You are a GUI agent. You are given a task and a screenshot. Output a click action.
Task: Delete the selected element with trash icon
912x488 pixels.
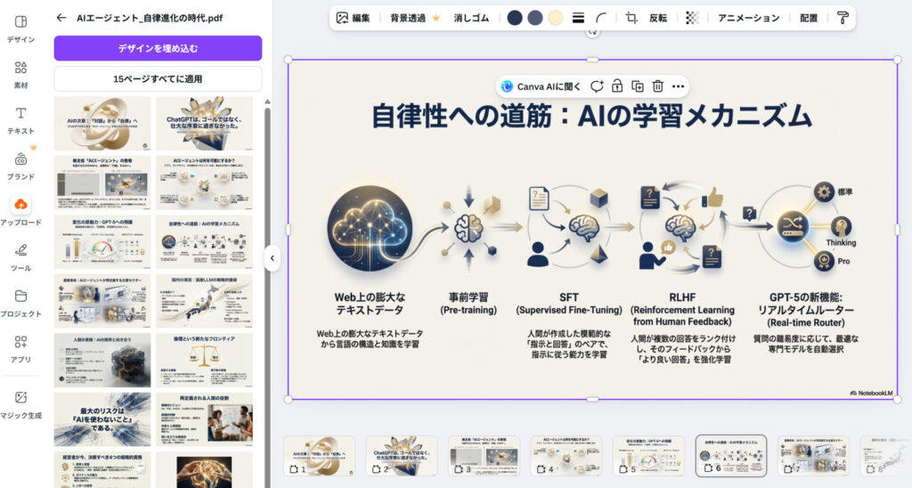coord(658,86)
